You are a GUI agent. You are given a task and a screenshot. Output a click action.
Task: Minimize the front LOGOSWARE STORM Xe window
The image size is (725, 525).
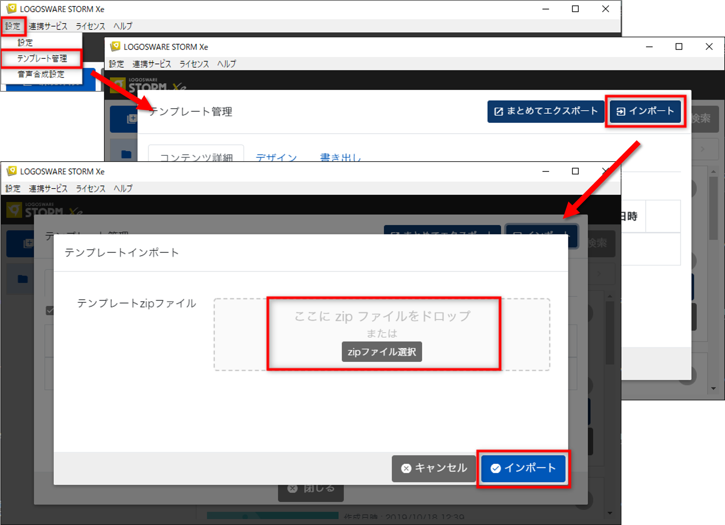(546, 171)
